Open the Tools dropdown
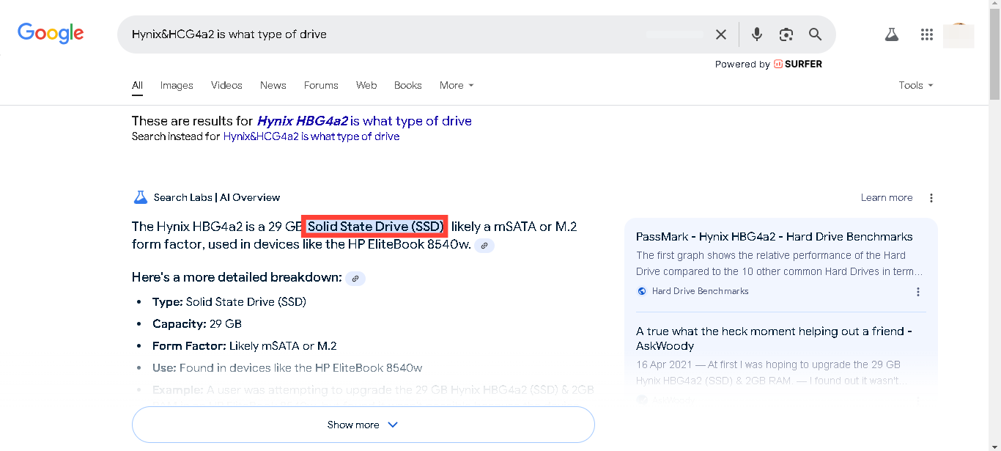The image size is (1001, 451). 916,85
